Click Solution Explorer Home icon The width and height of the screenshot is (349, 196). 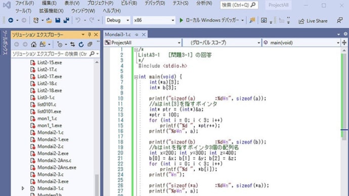(x=33, y=44)
